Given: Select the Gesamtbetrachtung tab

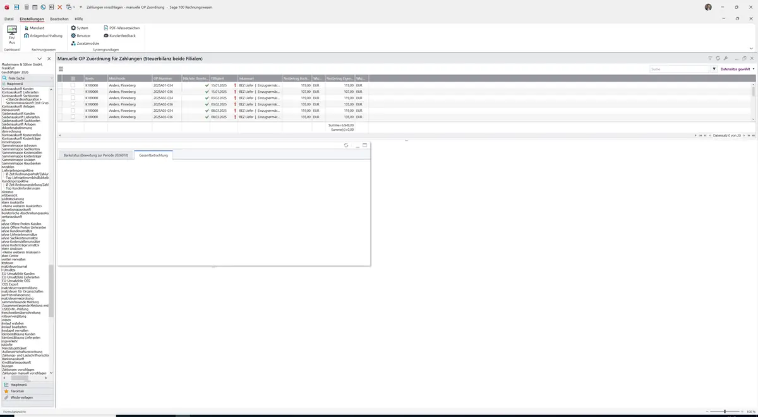Looking at the screenshot, I should 153,155.
